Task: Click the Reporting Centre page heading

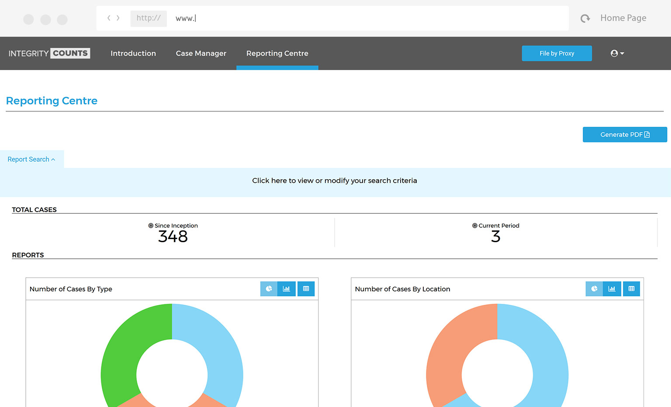Action: [52, 101]
